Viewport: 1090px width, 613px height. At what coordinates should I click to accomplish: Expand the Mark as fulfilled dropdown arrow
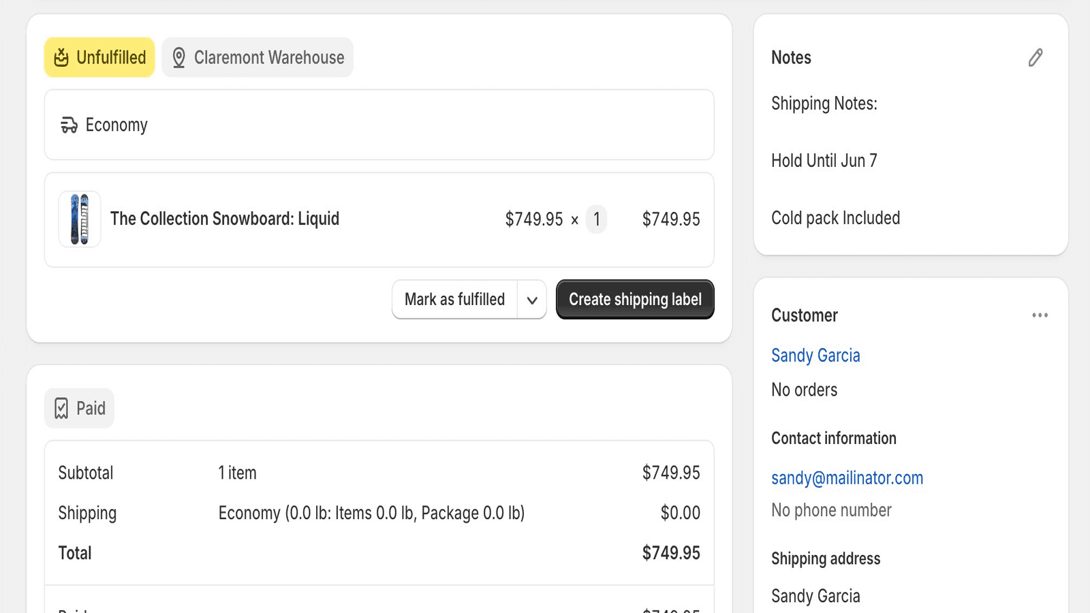tap(532, 300)
